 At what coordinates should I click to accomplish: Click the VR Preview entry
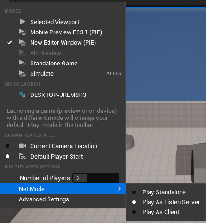pyautogui.click(x=63, y=53)
